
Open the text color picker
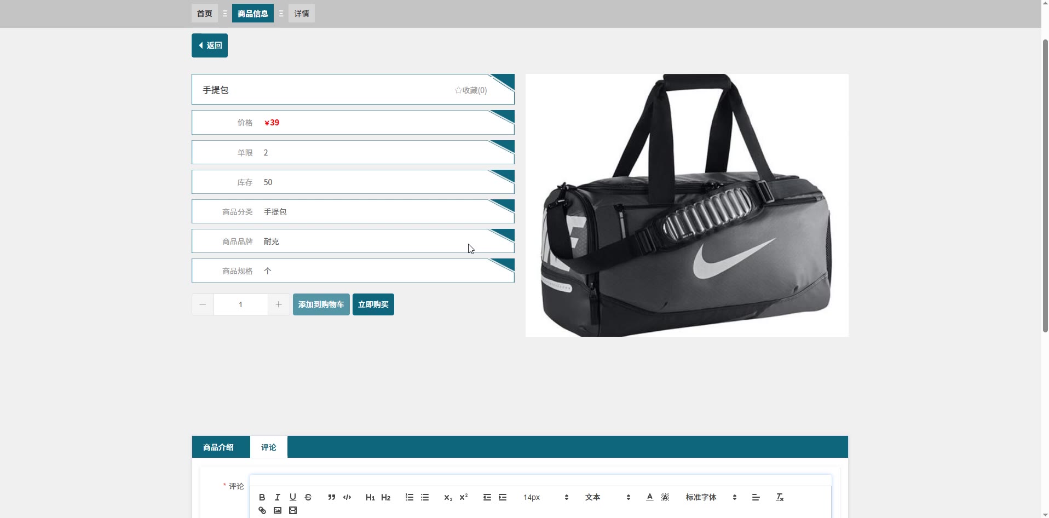649,497
